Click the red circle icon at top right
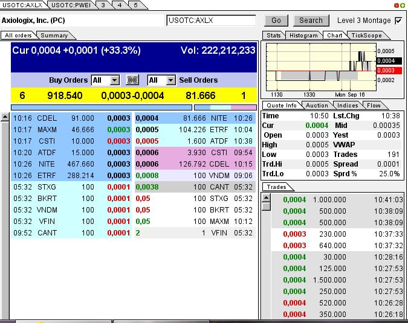Viewport: 408px width, 323px height. click(397, 5)
